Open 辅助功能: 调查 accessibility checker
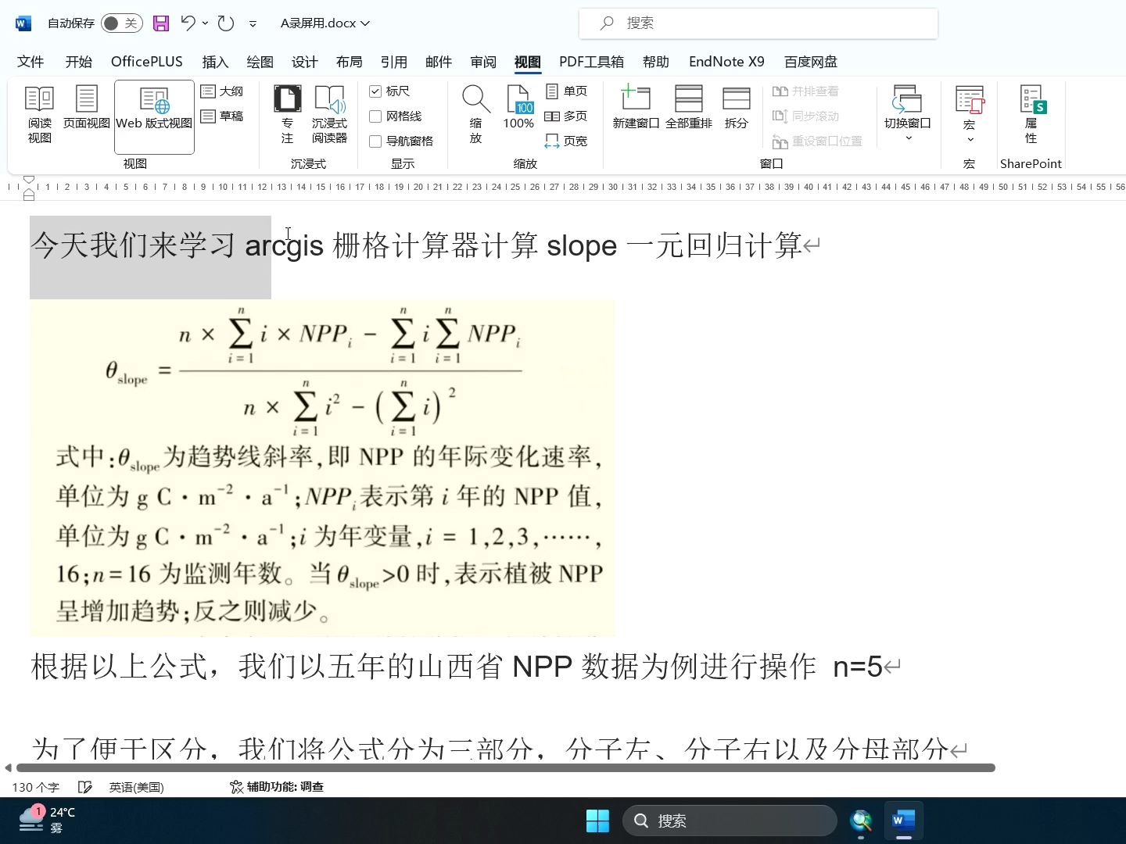The image size is (1126, 844). coord(277,787)
